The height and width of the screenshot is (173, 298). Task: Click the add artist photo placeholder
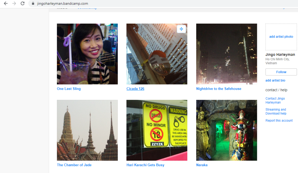pyautogui.click(x=281, y=37)
